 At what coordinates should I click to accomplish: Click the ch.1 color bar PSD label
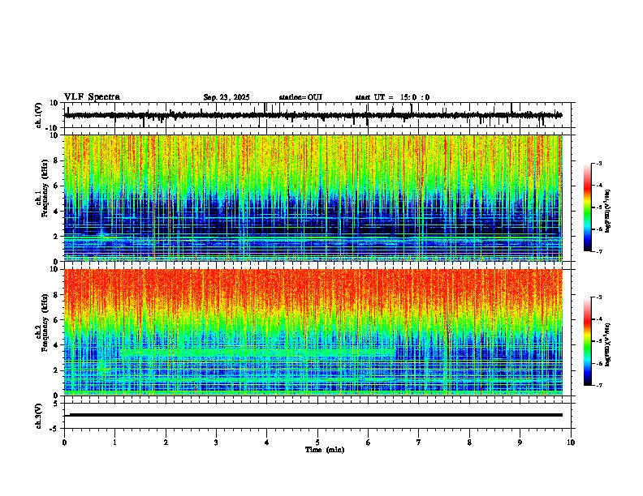click(608, 212)
